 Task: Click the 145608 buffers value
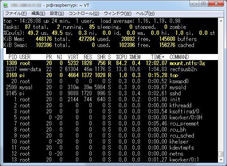[167, 39]
